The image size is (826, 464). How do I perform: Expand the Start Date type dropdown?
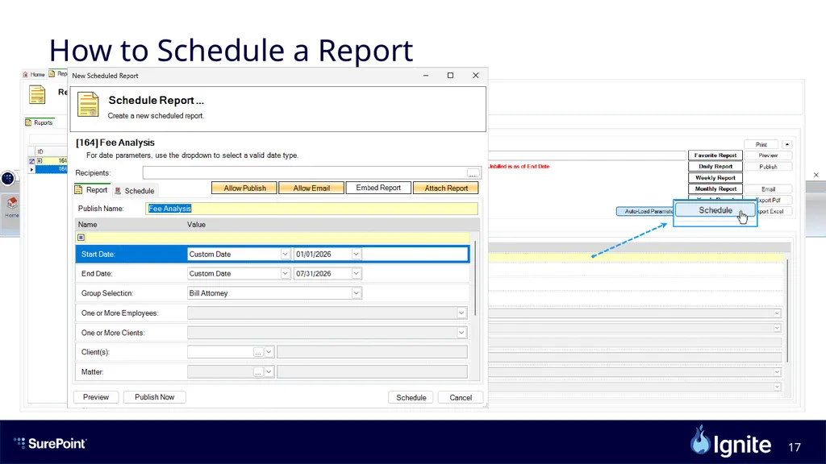285,254
